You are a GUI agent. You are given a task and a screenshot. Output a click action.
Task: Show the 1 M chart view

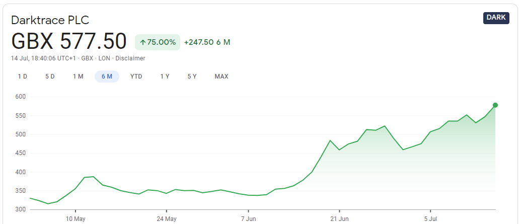pyautogui.click(x=78, y=77)
